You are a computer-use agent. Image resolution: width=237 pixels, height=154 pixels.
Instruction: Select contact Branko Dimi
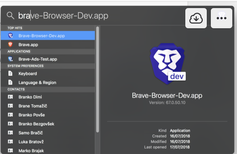[48, 97]
